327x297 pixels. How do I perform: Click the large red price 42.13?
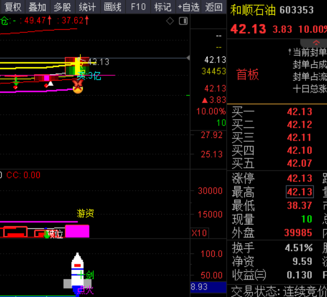tap(248, 29)
